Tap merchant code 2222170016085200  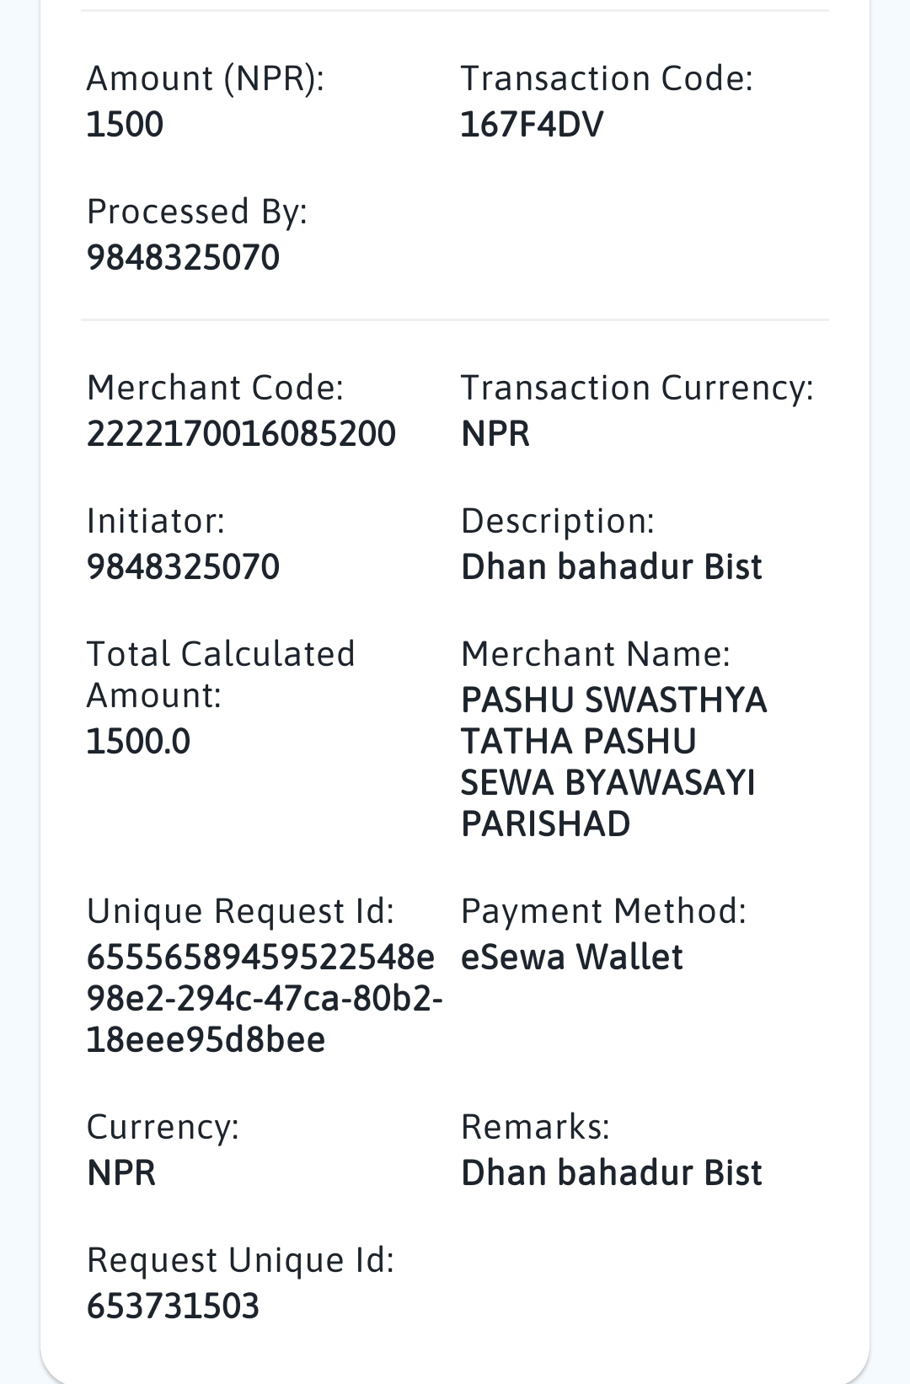pyautogui.click(x=241, y=434)
